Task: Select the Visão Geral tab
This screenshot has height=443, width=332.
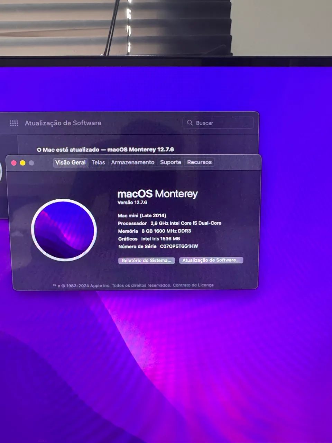Action: 70,162
